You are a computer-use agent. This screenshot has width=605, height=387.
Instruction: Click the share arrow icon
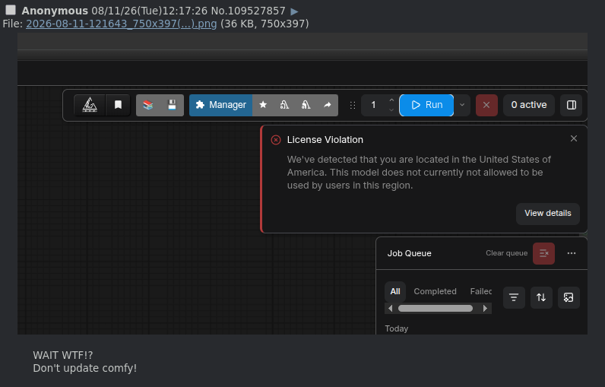(327, 105)
